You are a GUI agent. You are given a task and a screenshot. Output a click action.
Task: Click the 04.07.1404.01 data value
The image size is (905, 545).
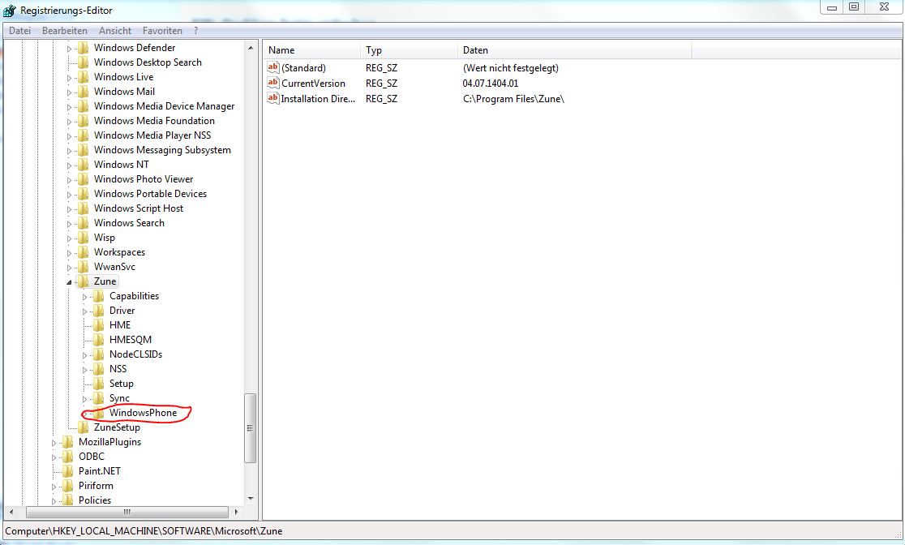(x=491, y=84)
